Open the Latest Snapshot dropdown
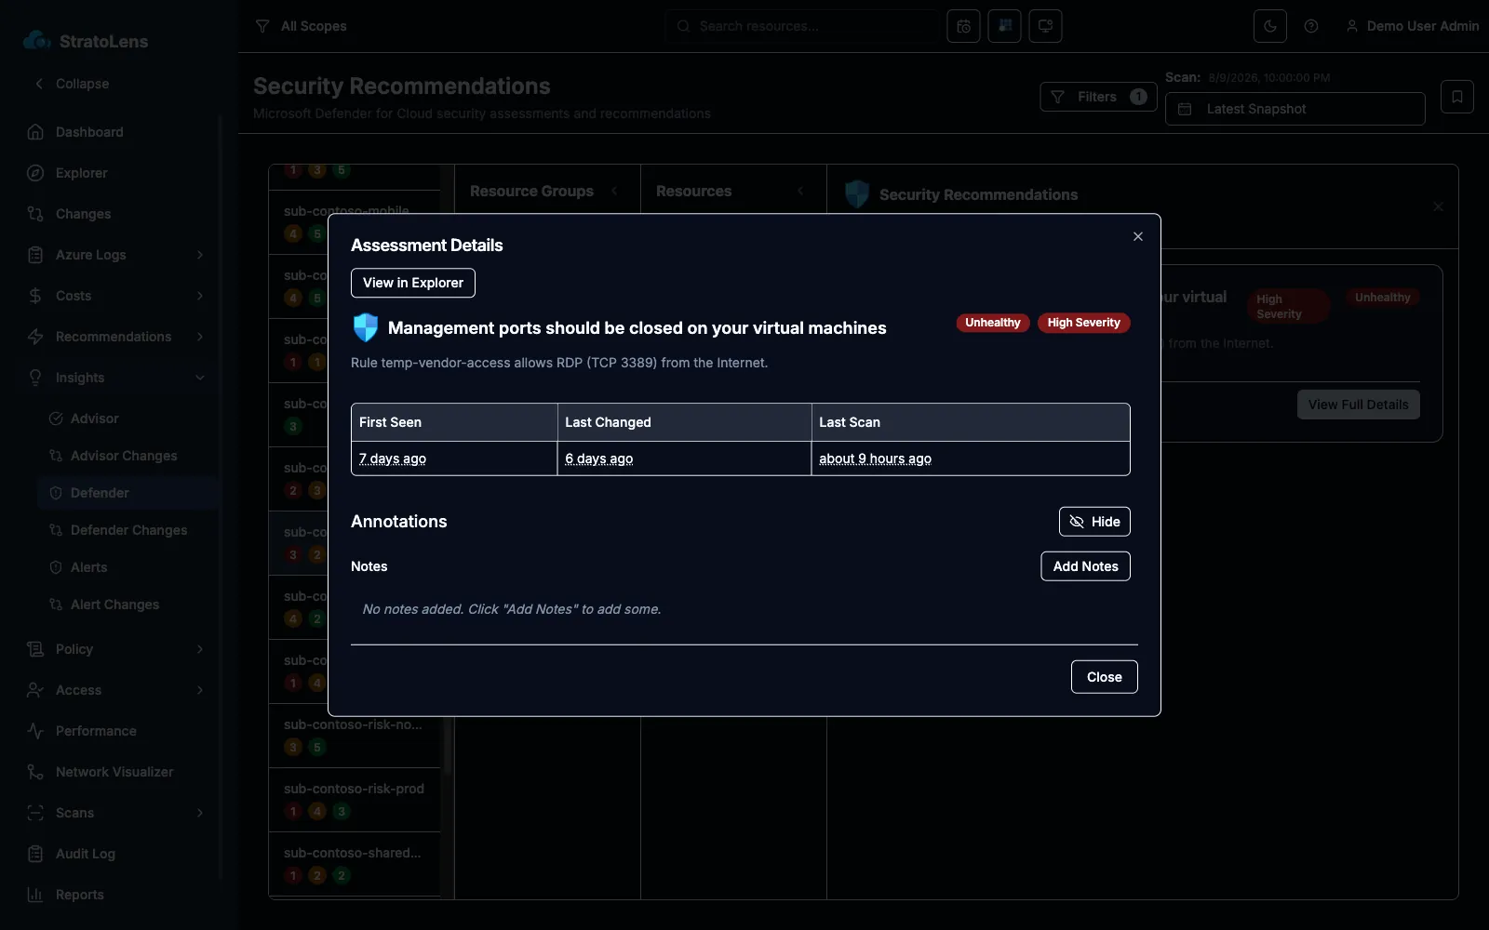Image resolution: width=1489 pixels, height=930 pixels. coord(1294,109)
